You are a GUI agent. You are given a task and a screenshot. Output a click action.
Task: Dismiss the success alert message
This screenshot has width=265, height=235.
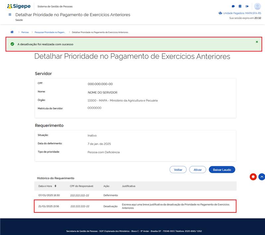click(257, 42)
